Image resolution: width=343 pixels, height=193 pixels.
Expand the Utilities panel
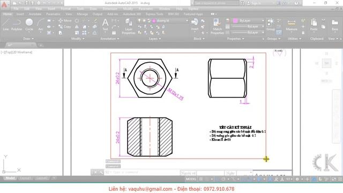pos(294,39)
